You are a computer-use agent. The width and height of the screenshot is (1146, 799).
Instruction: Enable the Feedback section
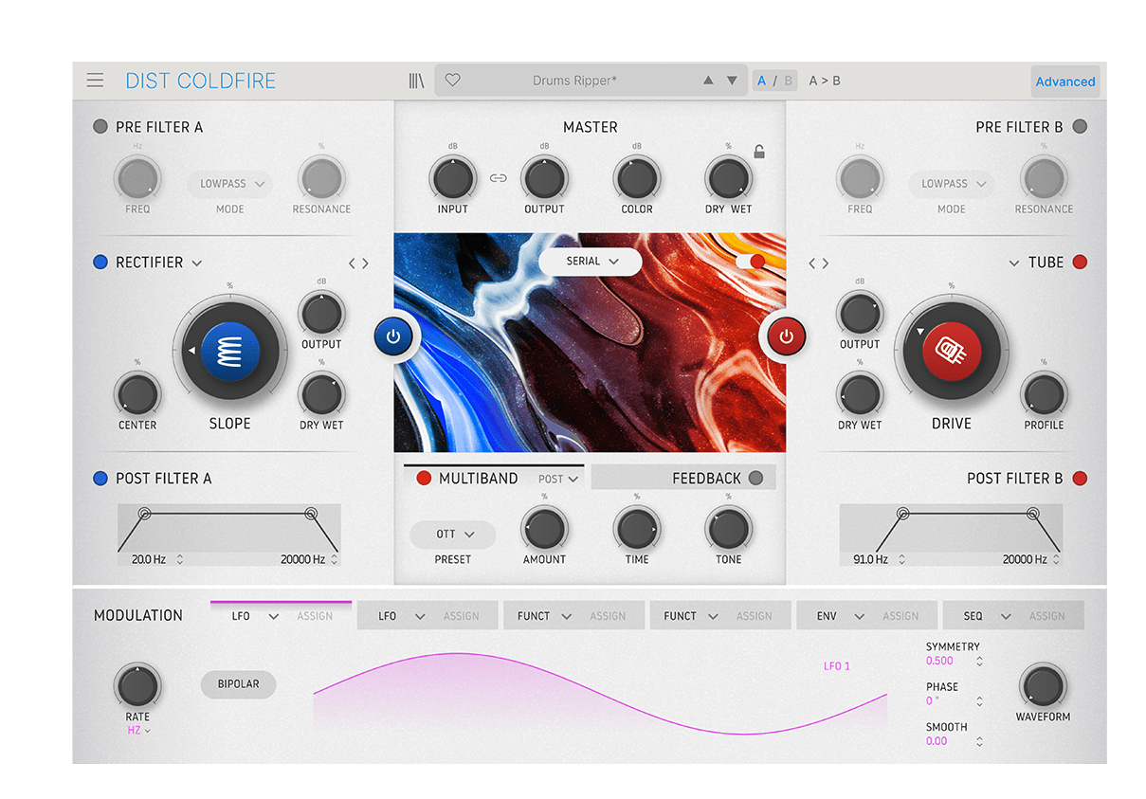tap(755, 478)
